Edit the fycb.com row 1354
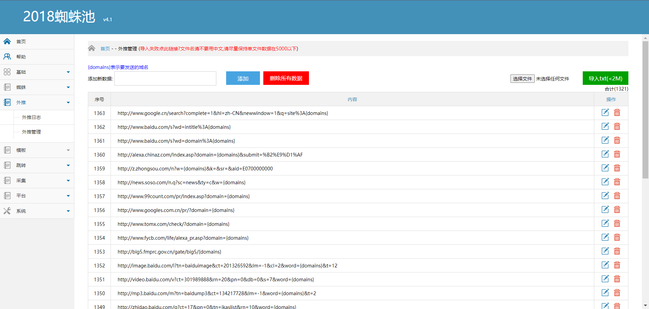 [x=605, y=237]
